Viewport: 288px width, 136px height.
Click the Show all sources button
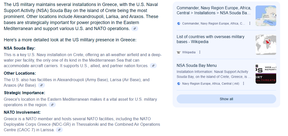click(x=226, y=99)
